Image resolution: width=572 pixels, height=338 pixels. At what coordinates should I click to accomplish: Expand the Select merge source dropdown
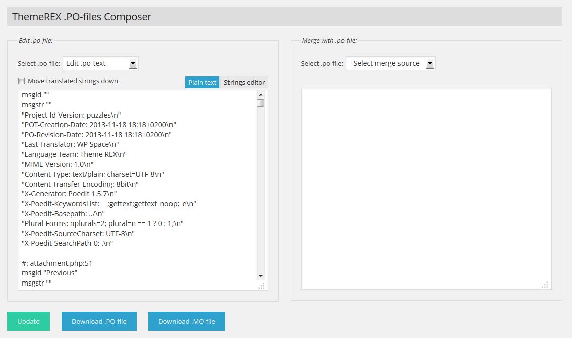(x=390, y=63)
